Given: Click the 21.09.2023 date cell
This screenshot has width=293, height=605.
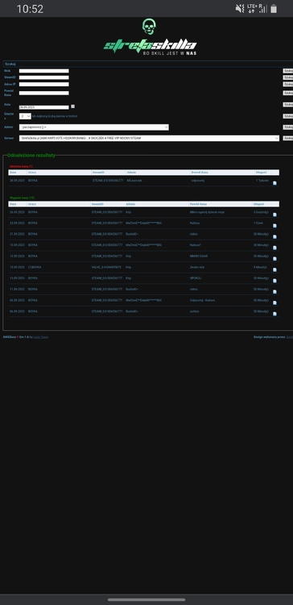Looking at the screenshot, I should point(17,234).
